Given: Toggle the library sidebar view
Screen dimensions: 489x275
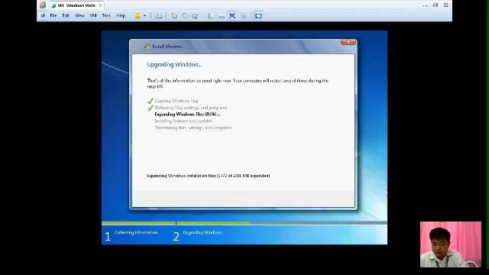Looking at the screenshot, I should (211, 15).
